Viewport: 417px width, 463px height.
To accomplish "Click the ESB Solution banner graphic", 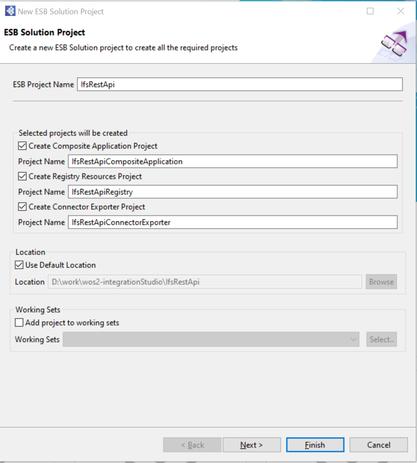I will click(394, 45).
